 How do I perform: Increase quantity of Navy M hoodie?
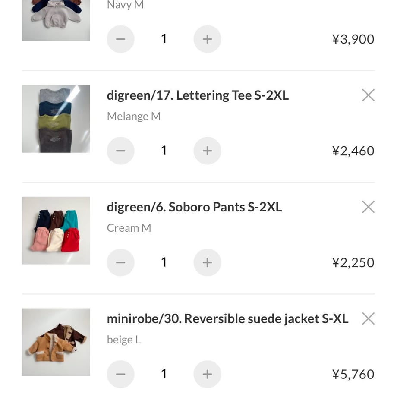(x=208, y=39)
